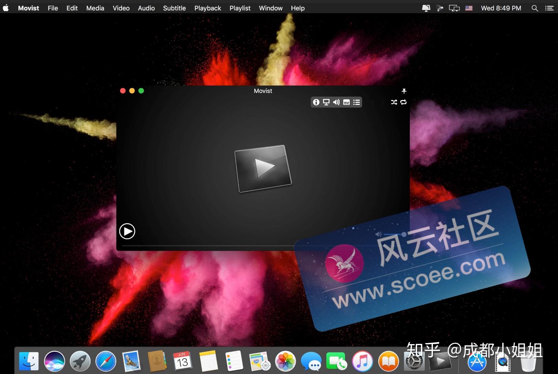Toggle shuffle playback

pos(394,102)
